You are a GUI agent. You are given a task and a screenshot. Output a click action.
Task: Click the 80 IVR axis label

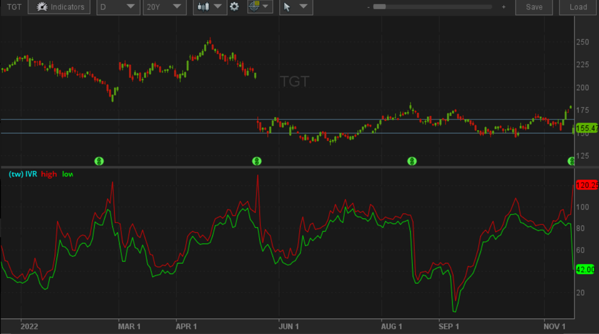tap(581, 228)
